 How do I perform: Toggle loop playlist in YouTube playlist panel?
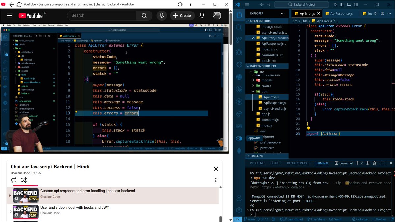point(13,180)
